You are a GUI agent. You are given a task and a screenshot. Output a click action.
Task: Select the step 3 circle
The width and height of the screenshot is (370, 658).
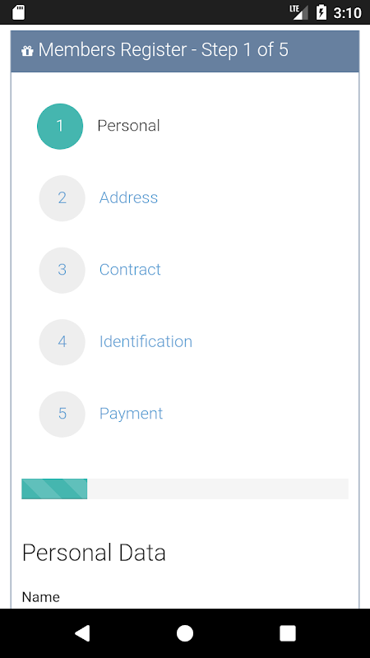pos(62,271)
